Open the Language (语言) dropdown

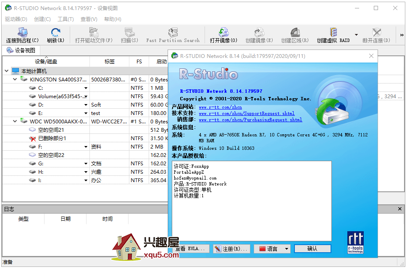273,249
